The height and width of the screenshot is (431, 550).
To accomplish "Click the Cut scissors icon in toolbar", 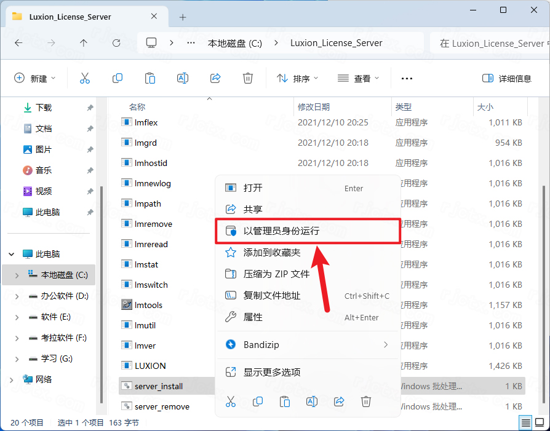I will (84, 78).
